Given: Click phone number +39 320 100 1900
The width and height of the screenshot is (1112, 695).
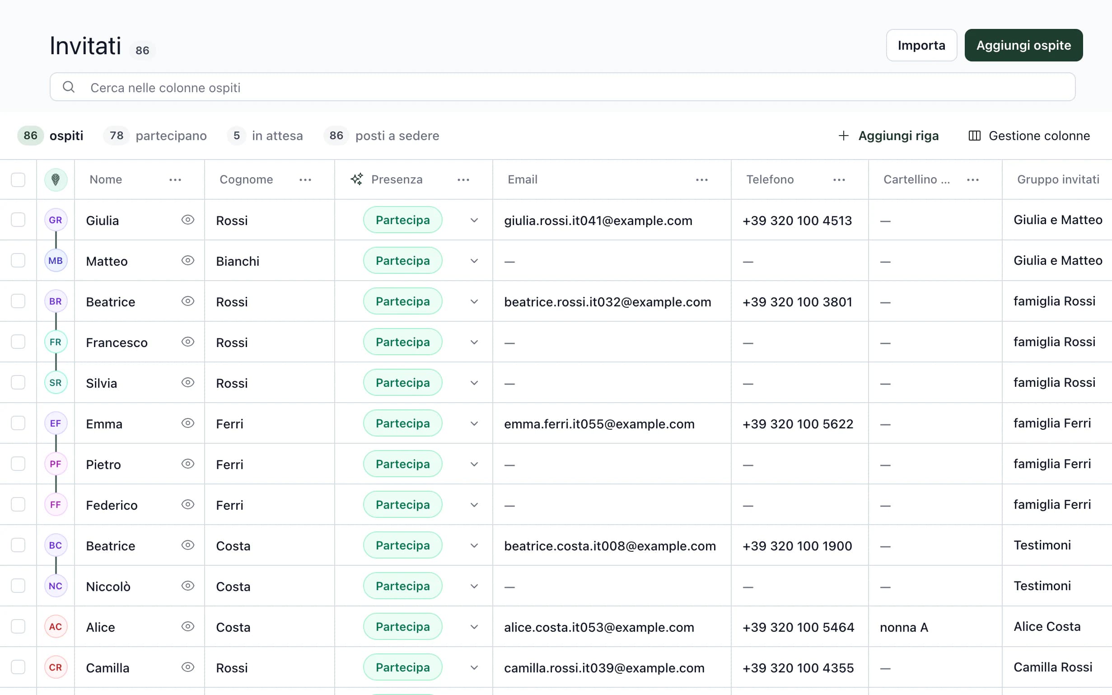Looking at the screenshot, I should click(797, 545).
